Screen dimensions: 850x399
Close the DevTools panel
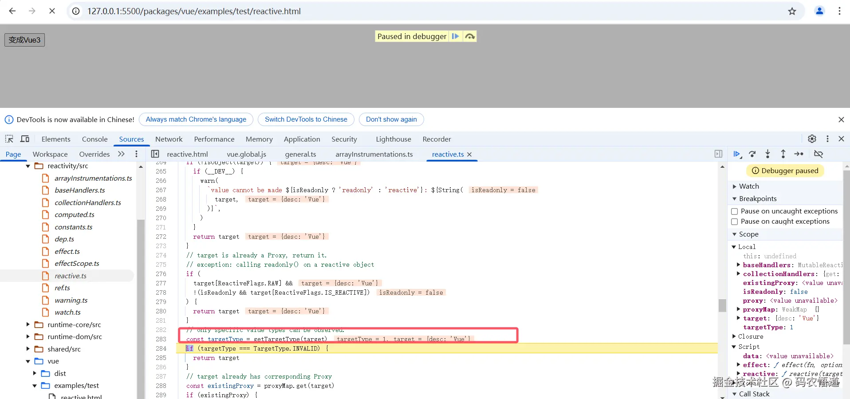[x=841, y=139]
